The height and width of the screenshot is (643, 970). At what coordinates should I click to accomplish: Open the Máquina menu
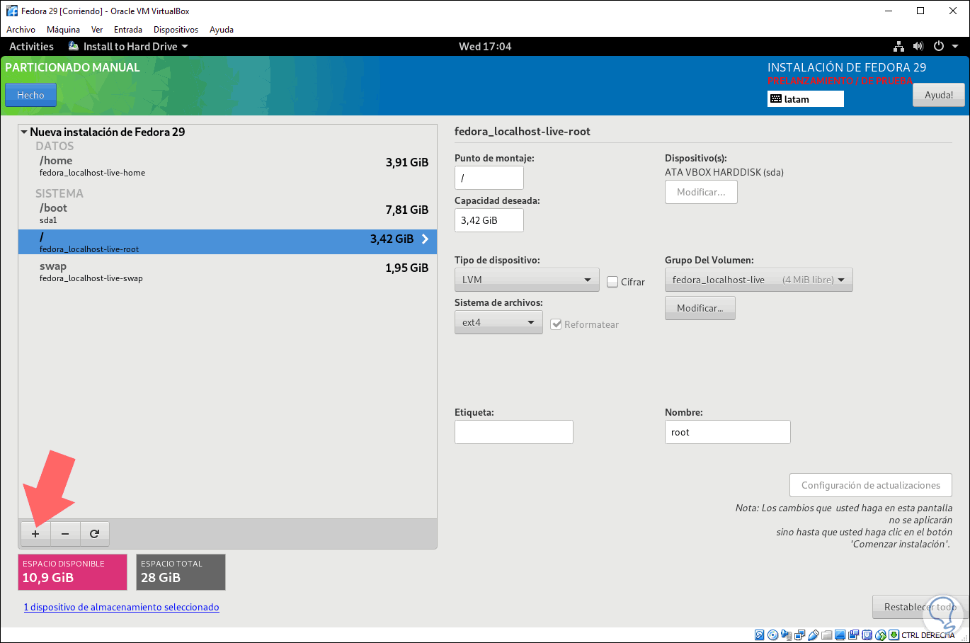pyautogui.click(x=63, y=30)
